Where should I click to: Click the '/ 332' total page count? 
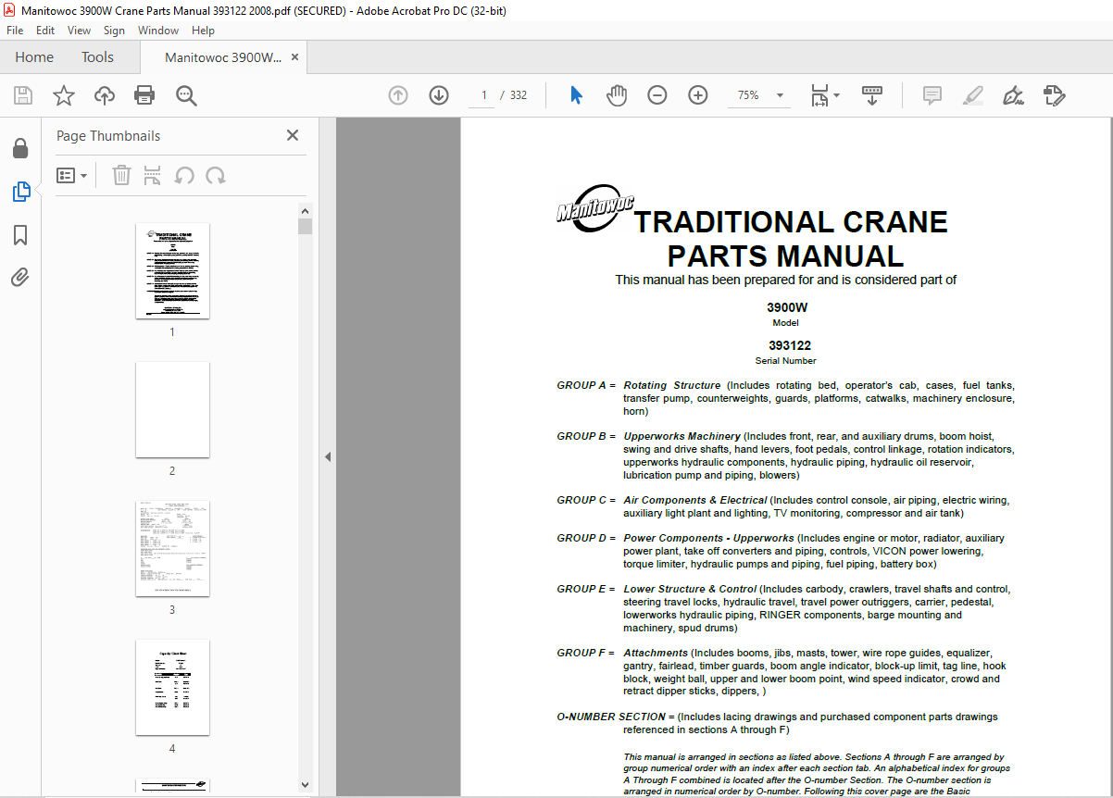(x=513, y=95)
